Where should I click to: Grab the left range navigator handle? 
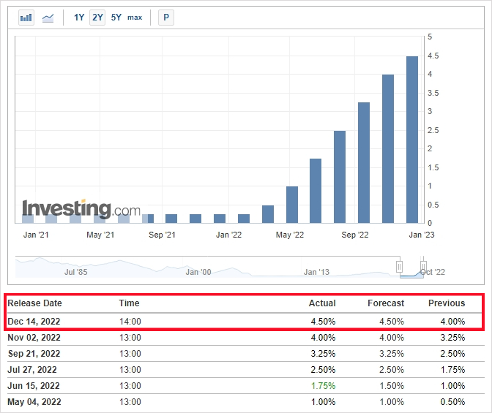click(399, 267)
